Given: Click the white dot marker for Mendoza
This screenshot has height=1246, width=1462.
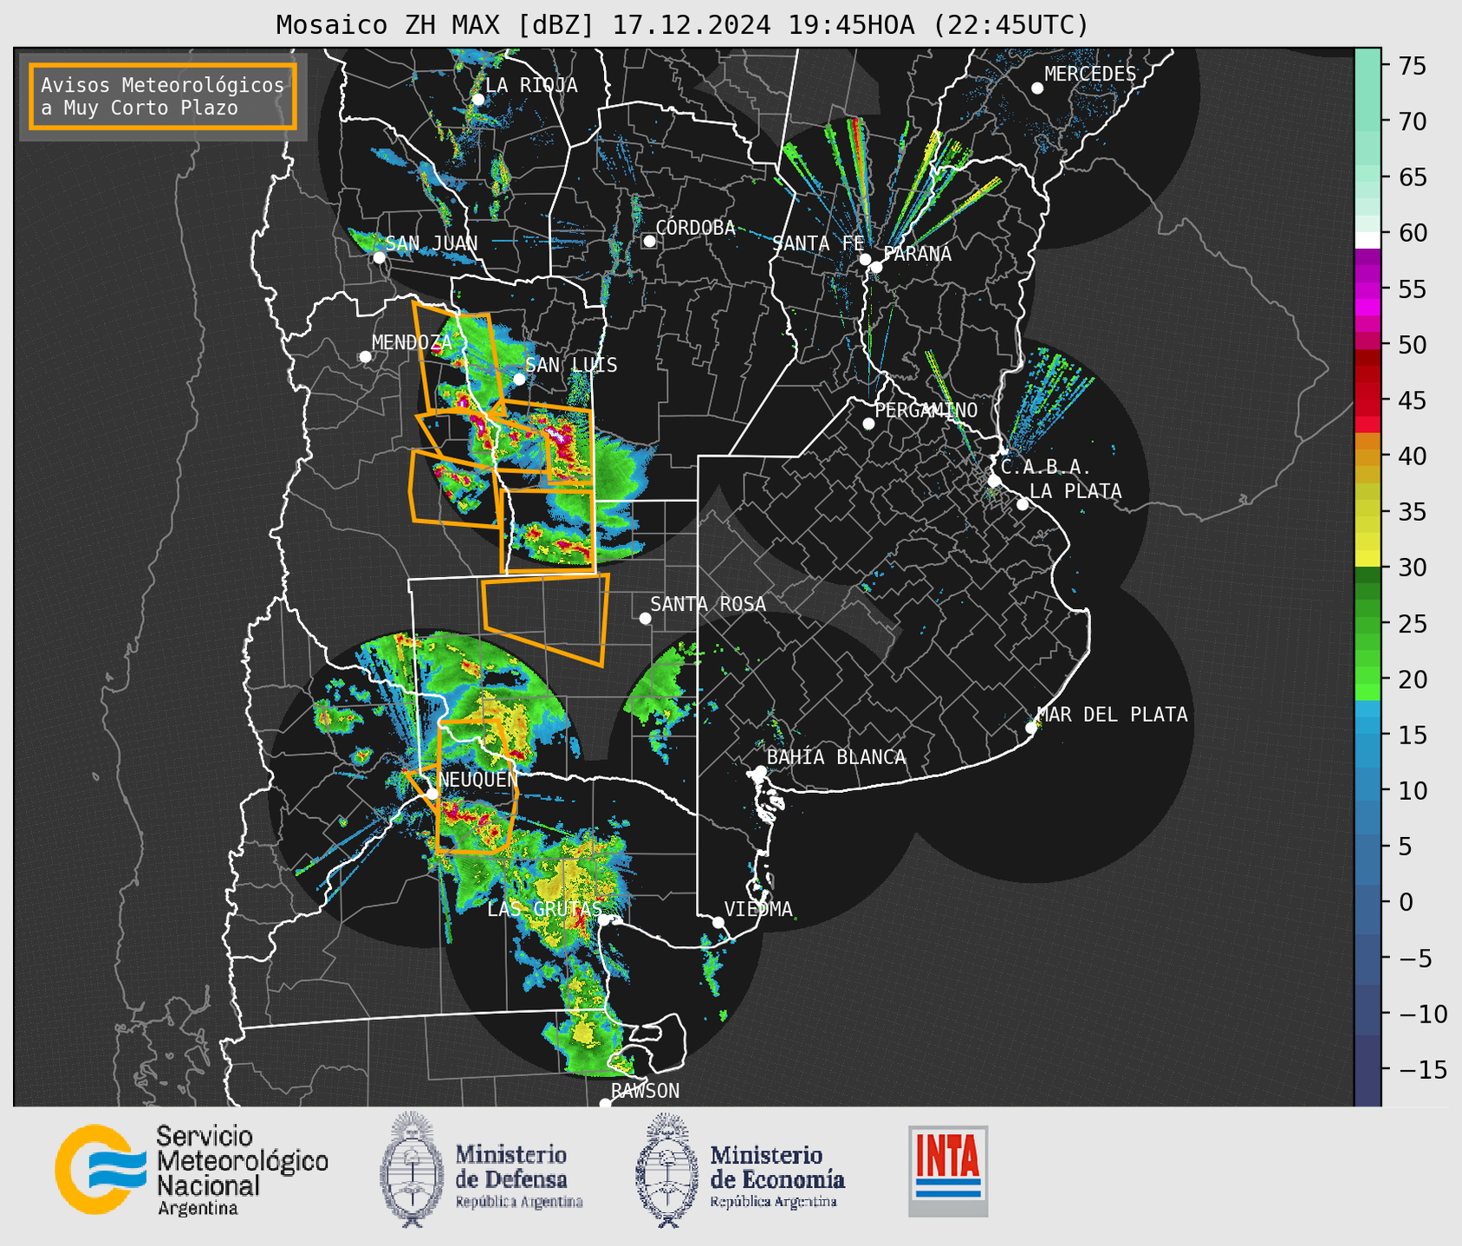Looking at the screenshot, I should pyautogui.click(x=365, y=357).
